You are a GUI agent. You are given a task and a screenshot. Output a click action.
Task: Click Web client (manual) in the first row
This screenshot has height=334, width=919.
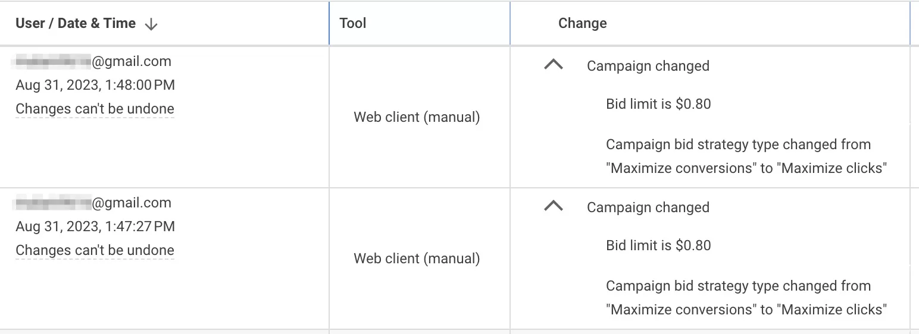pyautogui.click(x=417, y=117)
